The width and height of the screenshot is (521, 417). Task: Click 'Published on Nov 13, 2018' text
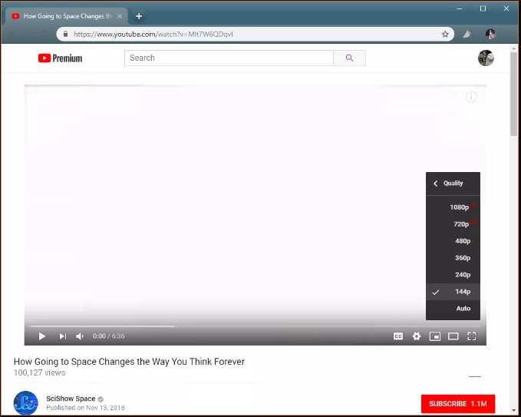point(85,408)
